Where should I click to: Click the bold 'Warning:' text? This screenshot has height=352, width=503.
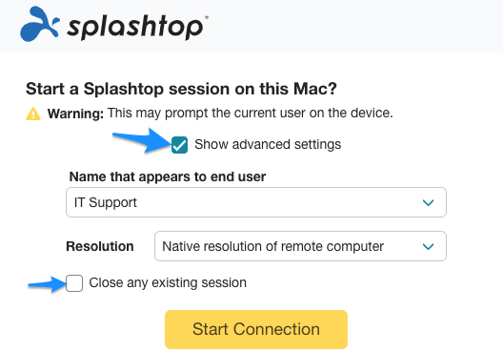coord(75,114)
